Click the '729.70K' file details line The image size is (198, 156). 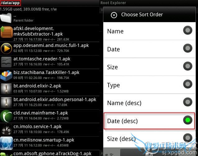[x=41, y=51]
